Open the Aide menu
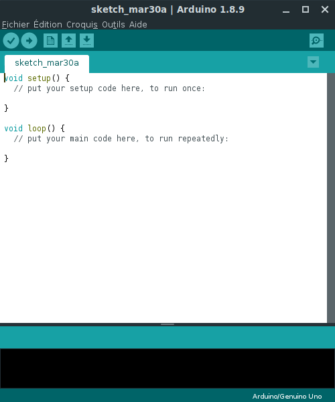Image resolution: width=335 pixels, height=402 pixels. (138, 25)
